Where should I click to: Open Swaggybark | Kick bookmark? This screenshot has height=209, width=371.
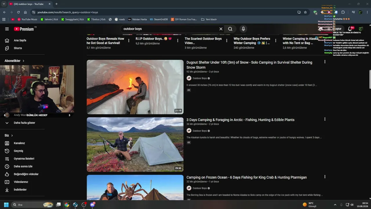tap(72, 19)
